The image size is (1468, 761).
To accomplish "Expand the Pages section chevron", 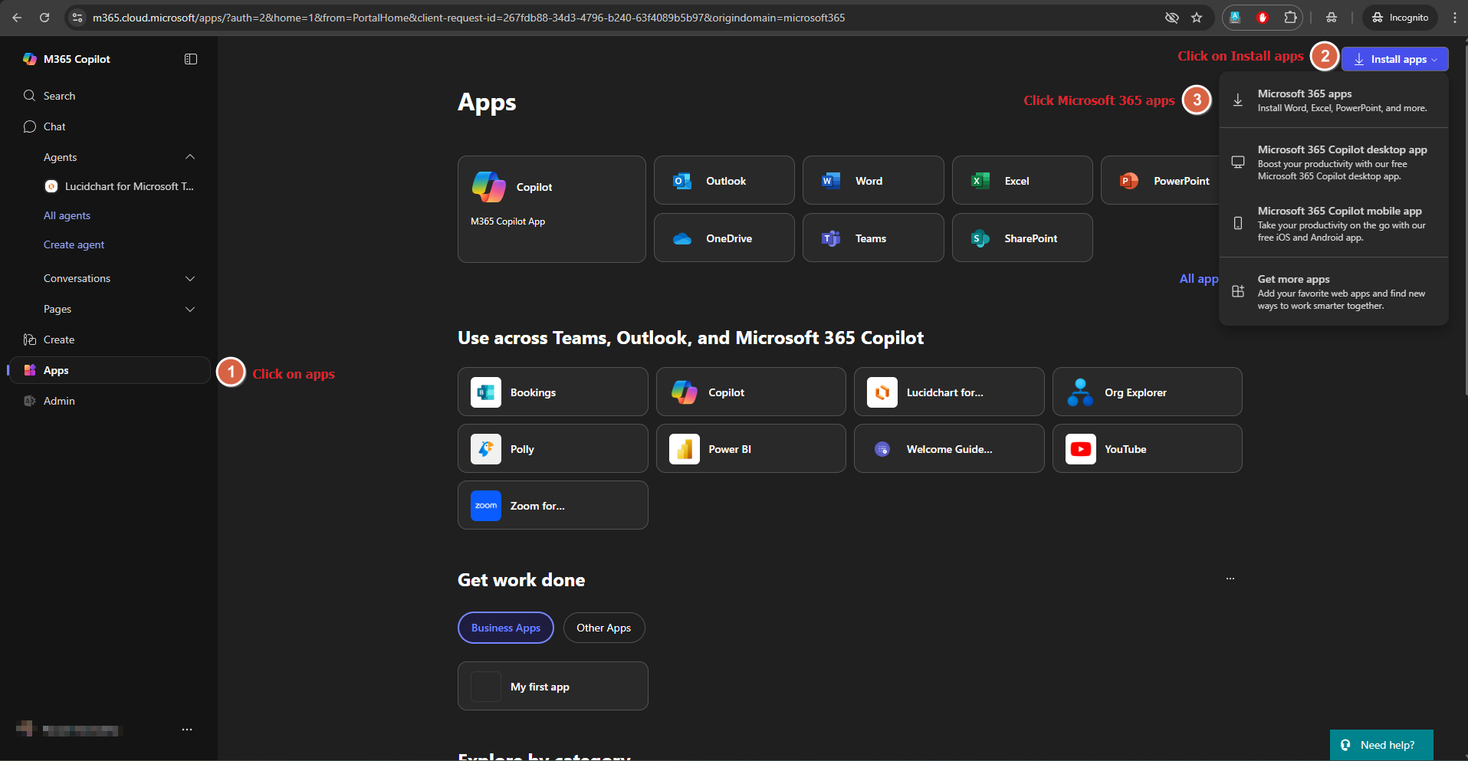I will (x=190, y=309).
